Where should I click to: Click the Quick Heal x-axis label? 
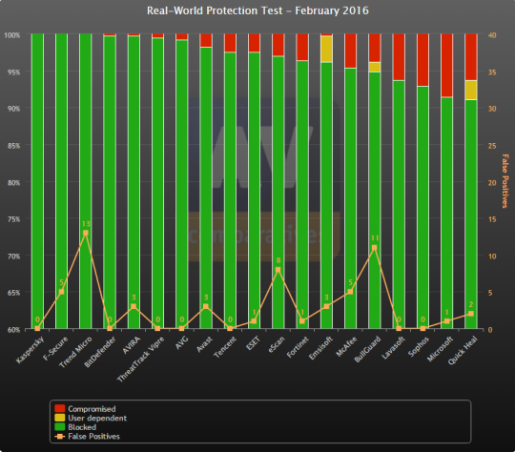pyautogui.click(x=463, y=350)
